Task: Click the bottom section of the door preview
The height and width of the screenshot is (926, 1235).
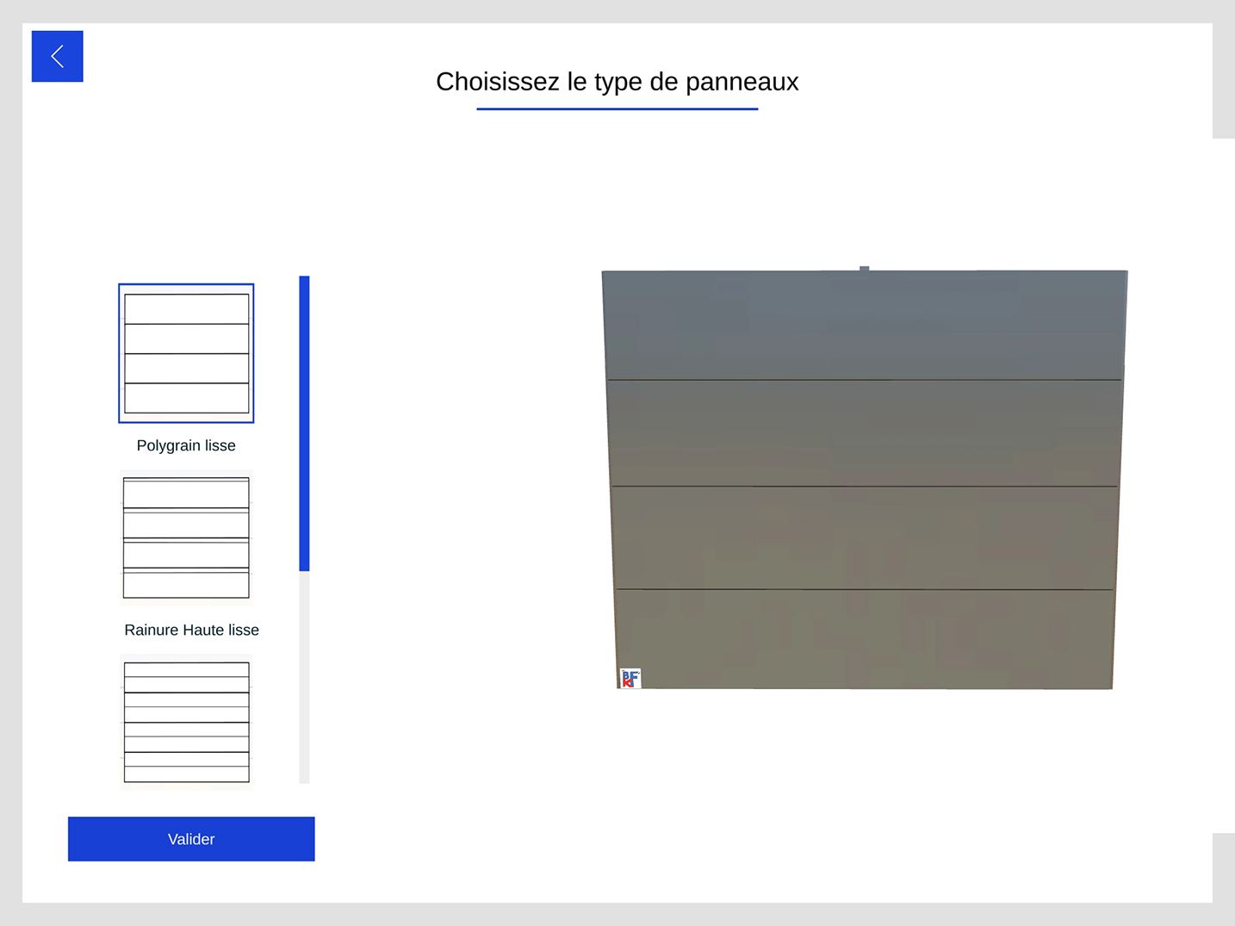Action: point(864,639)
